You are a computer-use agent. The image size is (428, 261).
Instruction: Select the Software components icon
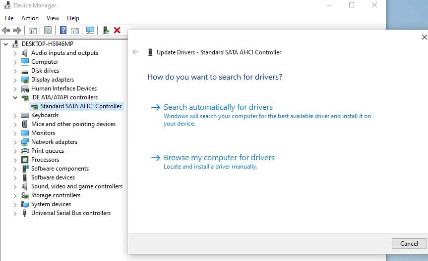(25, 169)
